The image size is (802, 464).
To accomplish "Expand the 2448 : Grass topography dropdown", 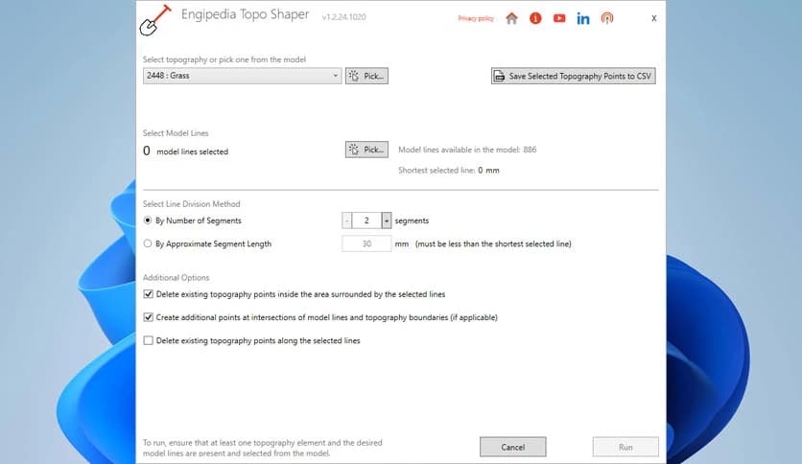I will pyautogui.click(x=335, y=76).
